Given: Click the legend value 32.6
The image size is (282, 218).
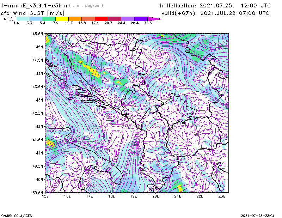Looking at the screenshot, I should [x=148, y=23].
